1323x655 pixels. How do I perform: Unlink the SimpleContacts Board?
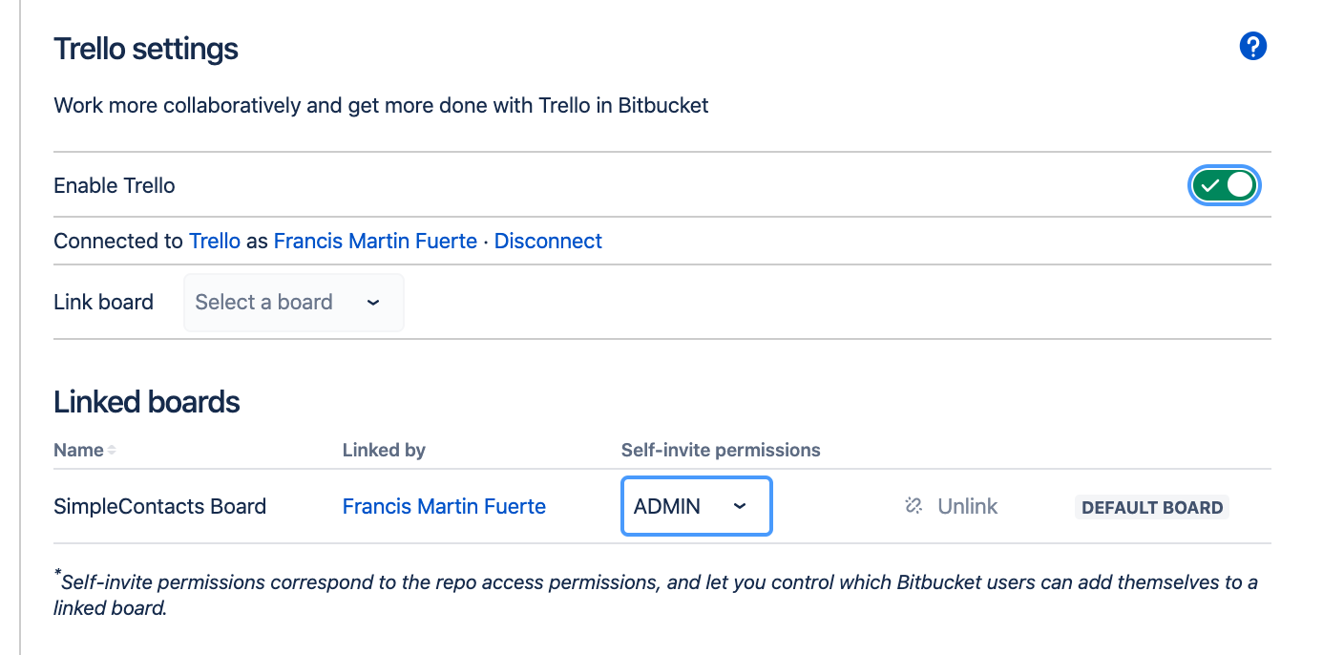pos(966,506)
